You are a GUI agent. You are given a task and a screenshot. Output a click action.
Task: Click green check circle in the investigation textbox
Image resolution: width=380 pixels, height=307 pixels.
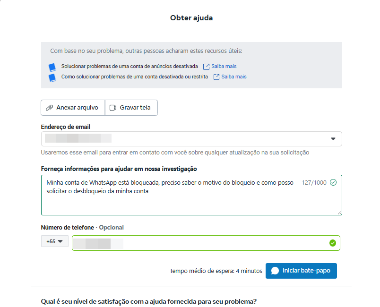coord(333,182)
